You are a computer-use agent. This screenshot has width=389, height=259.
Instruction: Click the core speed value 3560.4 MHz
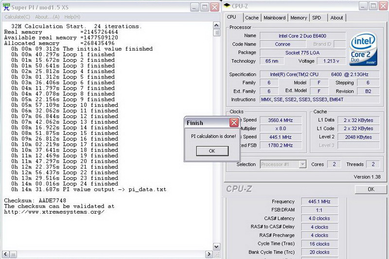(281, 120)
